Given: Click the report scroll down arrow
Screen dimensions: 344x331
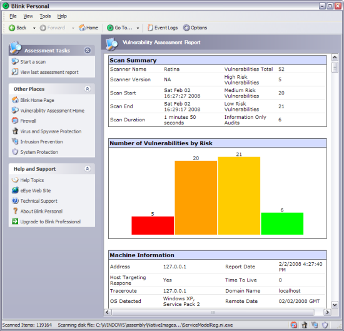Looking at the screenshot, I should pos(335,305).
